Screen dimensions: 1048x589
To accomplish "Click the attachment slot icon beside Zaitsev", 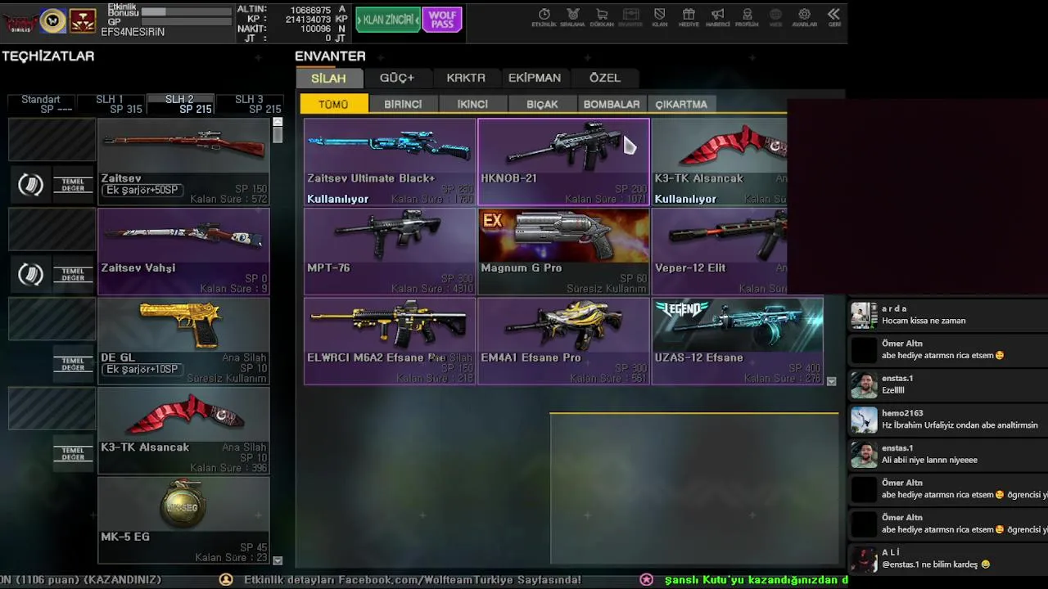I will pyautogui.click(x=31, y=185).
